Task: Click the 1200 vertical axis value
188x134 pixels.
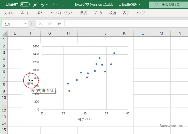Action: coord(36,62)
